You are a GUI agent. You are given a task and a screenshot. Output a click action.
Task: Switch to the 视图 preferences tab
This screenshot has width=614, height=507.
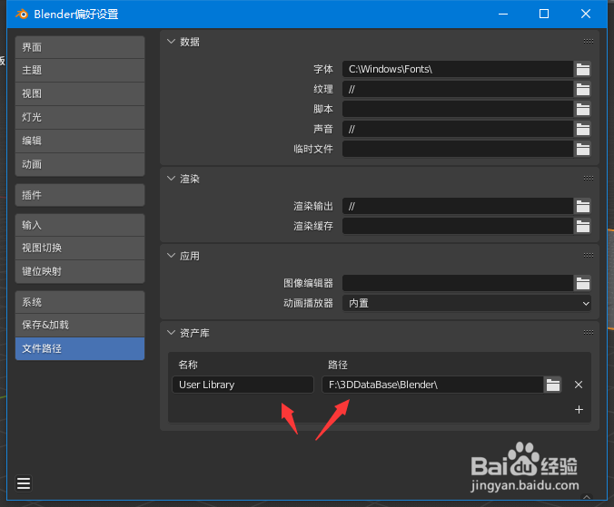pos(80,93)
